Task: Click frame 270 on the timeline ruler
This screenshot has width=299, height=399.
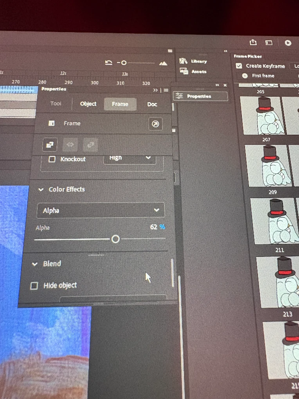Action: click(x=16, y=82)
